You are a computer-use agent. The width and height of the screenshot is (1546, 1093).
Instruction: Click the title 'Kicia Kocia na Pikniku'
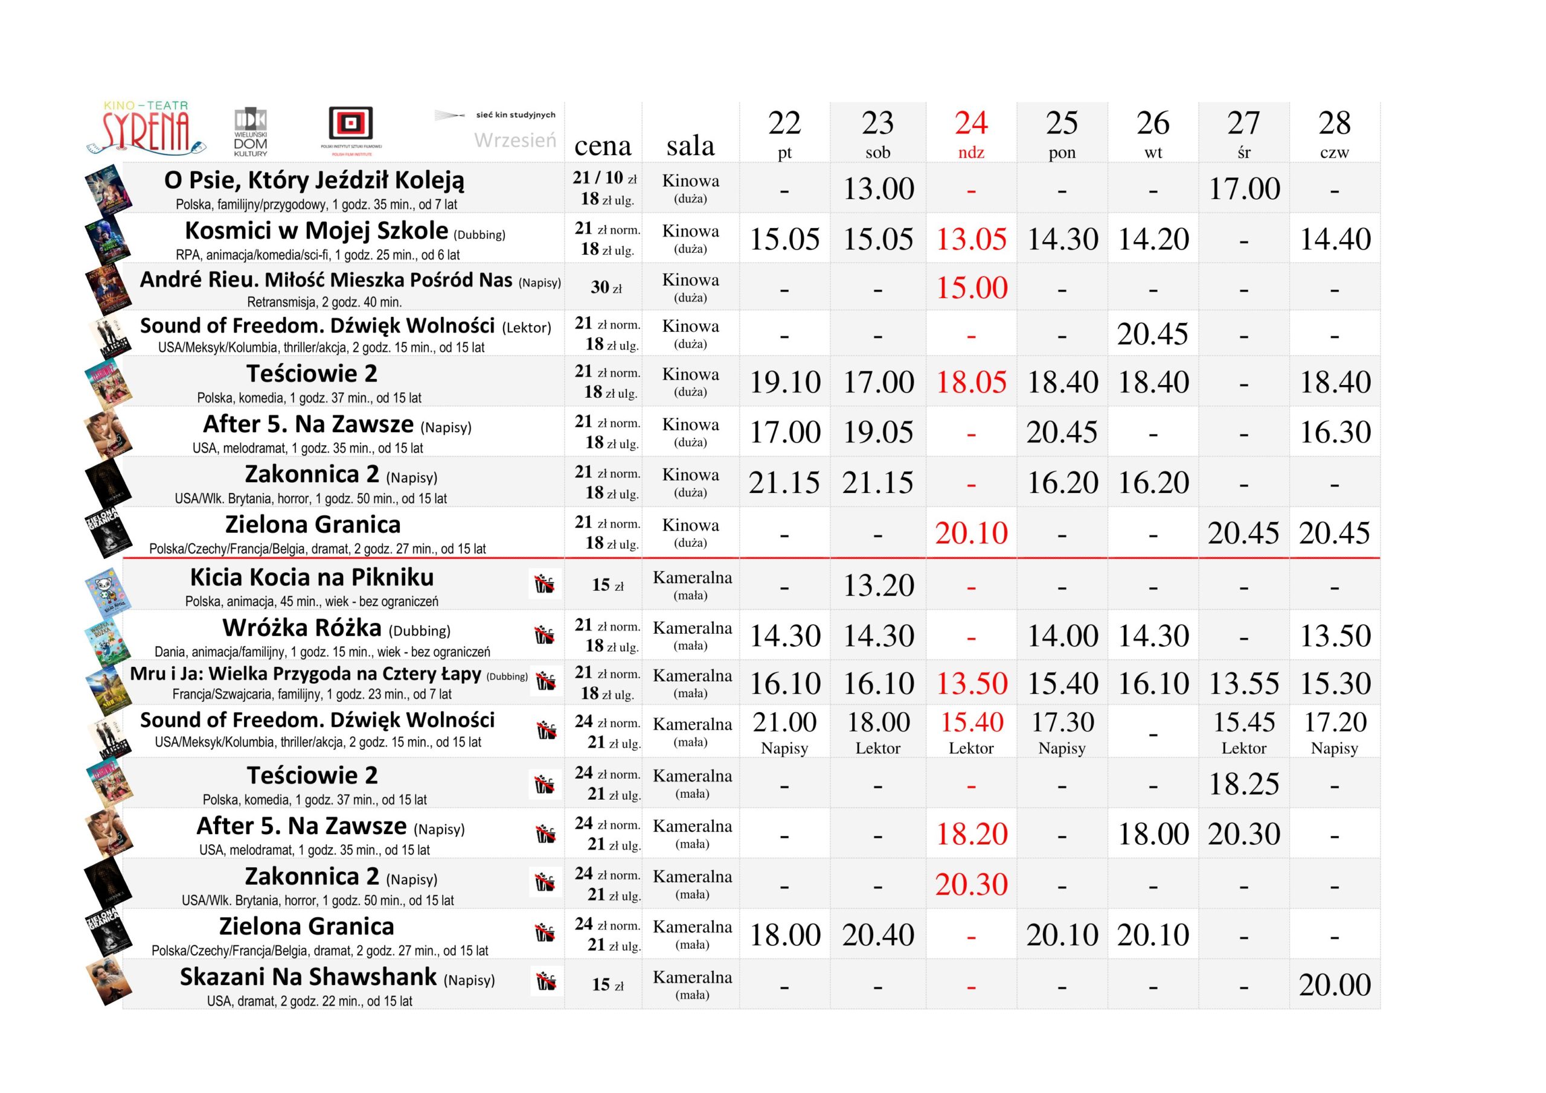(312, 578)
